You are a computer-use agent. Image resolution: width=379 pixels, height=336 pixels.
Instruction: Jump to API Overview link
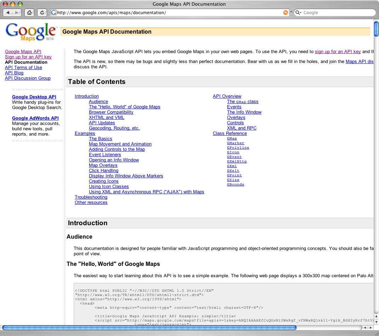pos(227,96)
